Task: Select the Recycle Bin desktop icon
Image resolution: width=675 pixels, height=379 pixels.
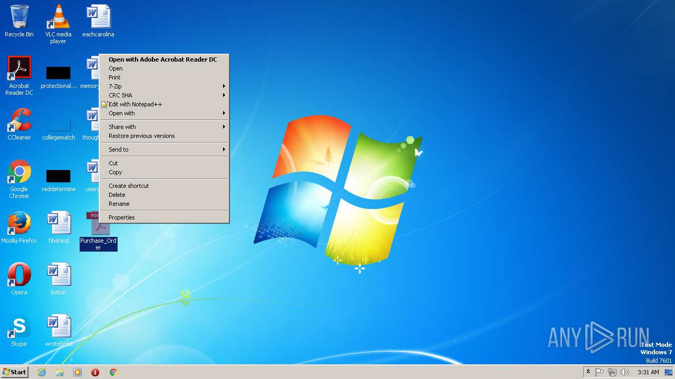Action: (19, 21)
